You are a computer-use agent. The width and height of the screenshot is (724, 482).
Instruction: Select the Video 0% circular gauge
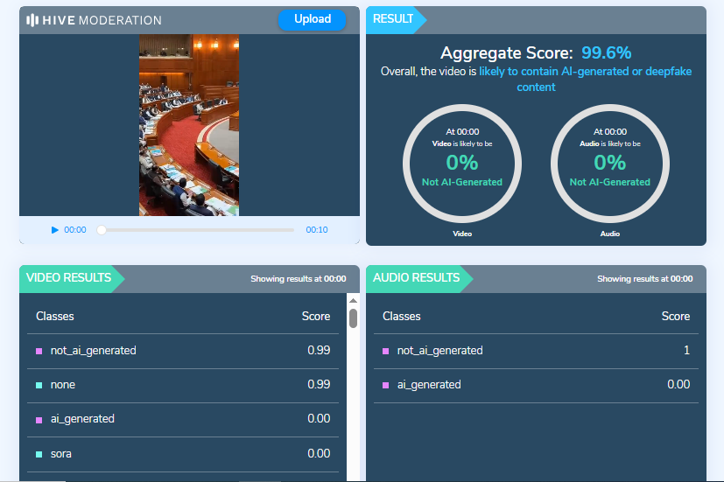461,163
